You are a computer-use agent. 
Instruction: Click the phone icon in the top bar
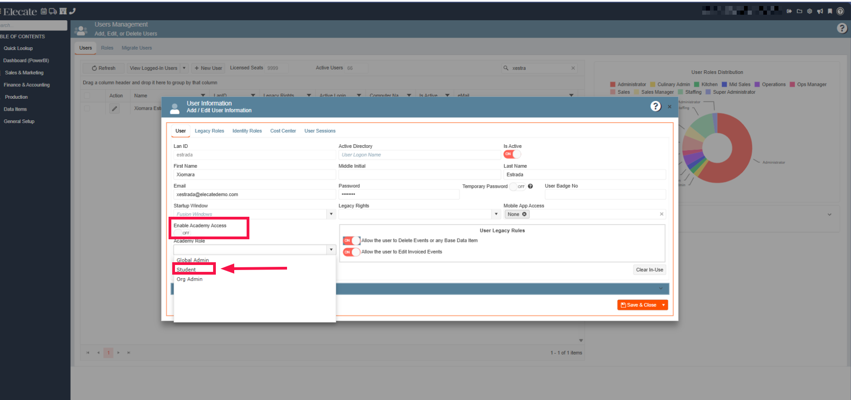[x=73, y=11]
